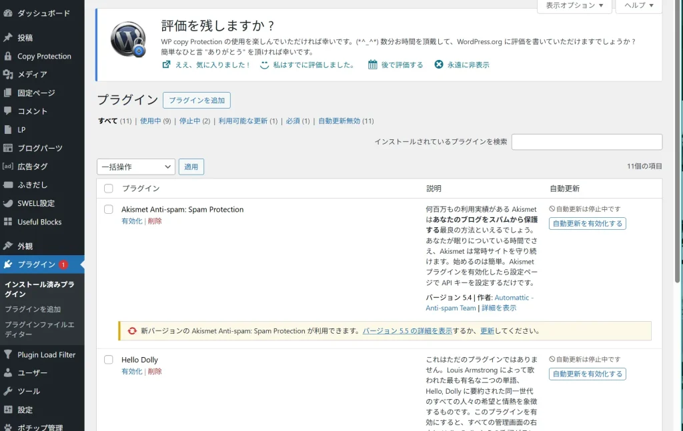This screenshot has width=683, height=431.
Task: Show 自動更新無効 (11) plugins
Action: (346, 121)
